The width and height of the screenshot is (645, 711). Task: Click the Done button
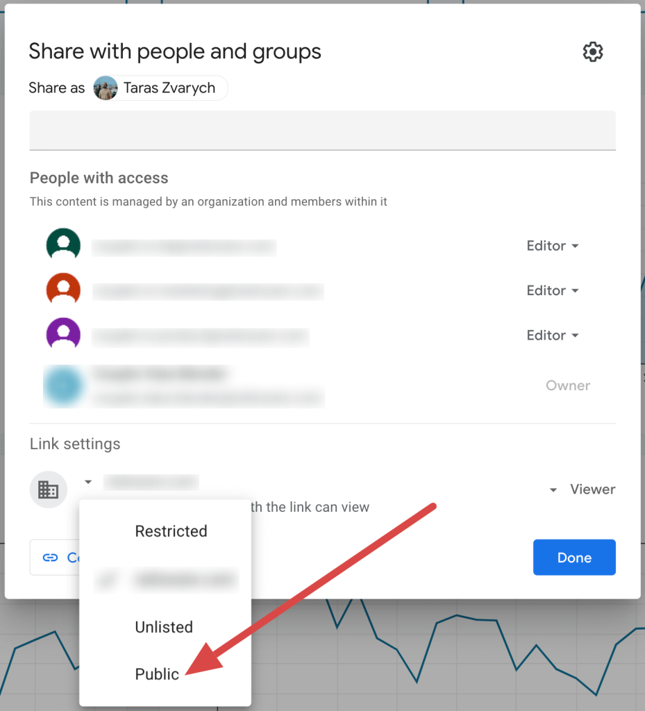pos(574,557)
